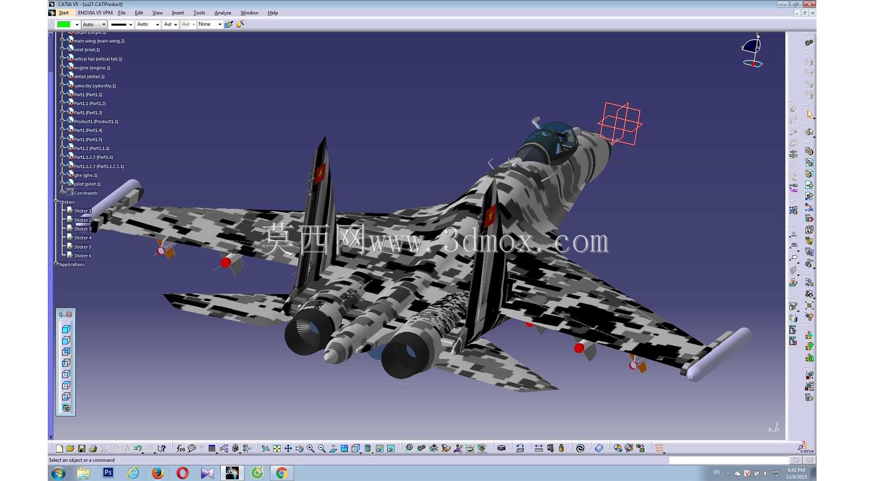Create a new document with New icon
The image size is (869, 481).
(x=60, y=448)
